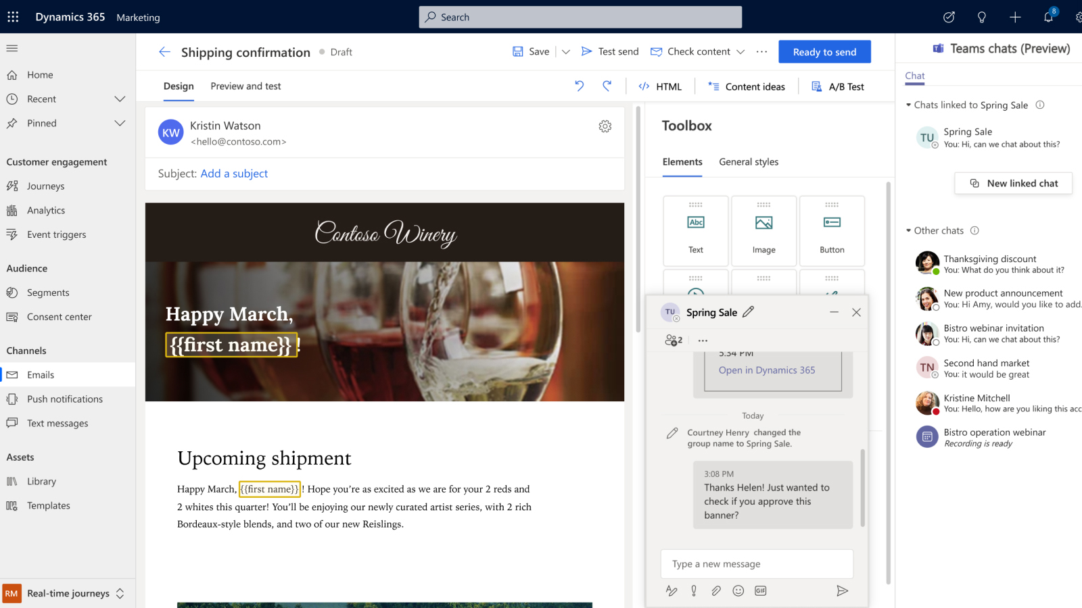Click the Ready to send button

click(x=824, y=52)
